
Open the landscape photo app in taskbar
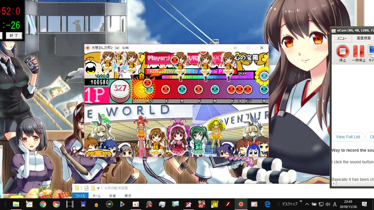175,204
